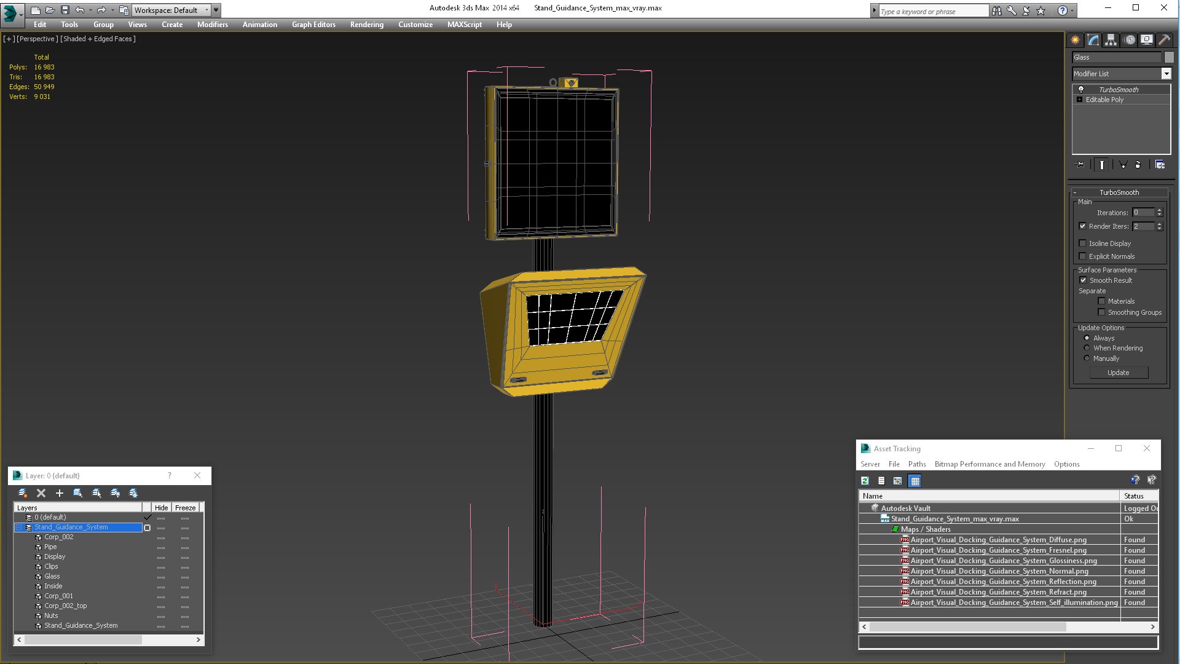This screenshot has width=1180, height=664.
Task: Click the Perspective viewport label
Action: click(x=37, y=39)
